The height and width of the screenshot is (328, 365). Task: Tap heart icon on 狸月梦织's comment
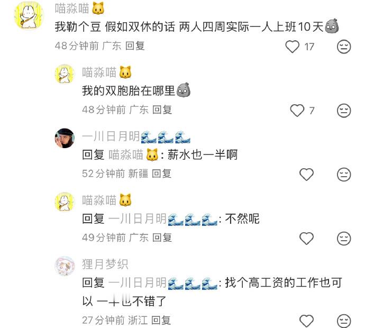click(306, 321)
